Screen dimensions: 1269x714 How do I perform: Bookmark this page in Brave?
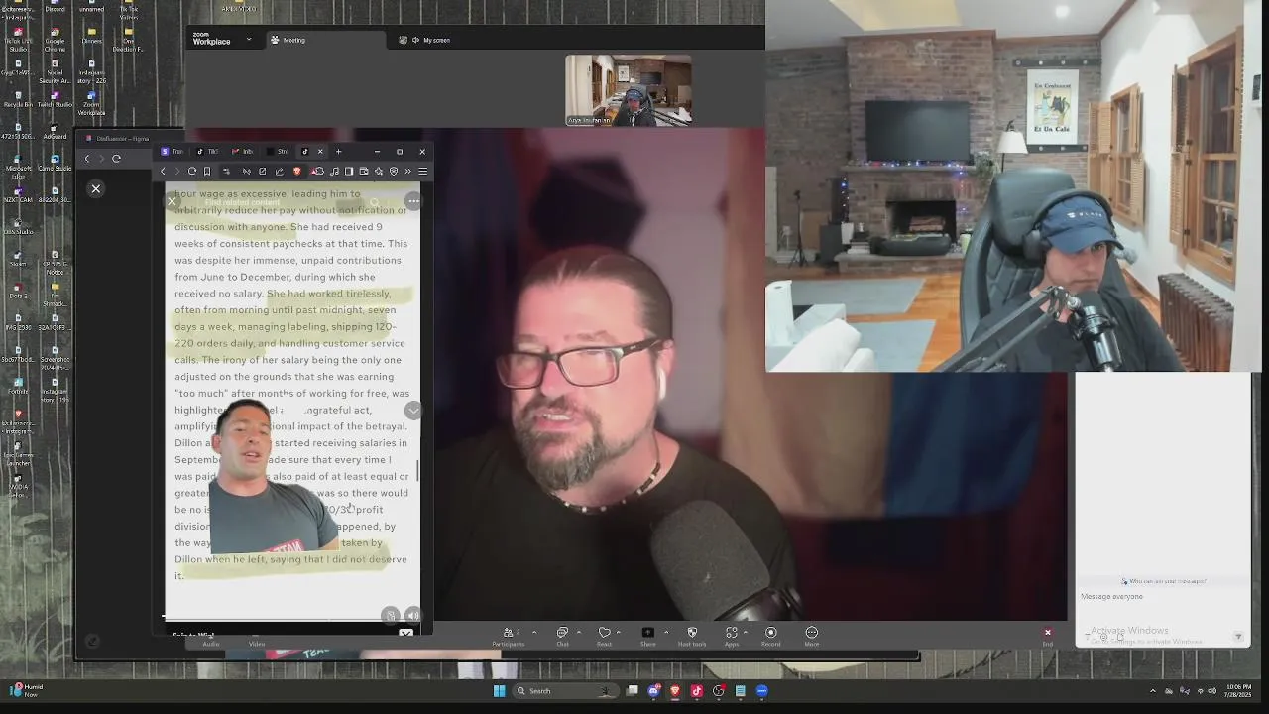207,171
